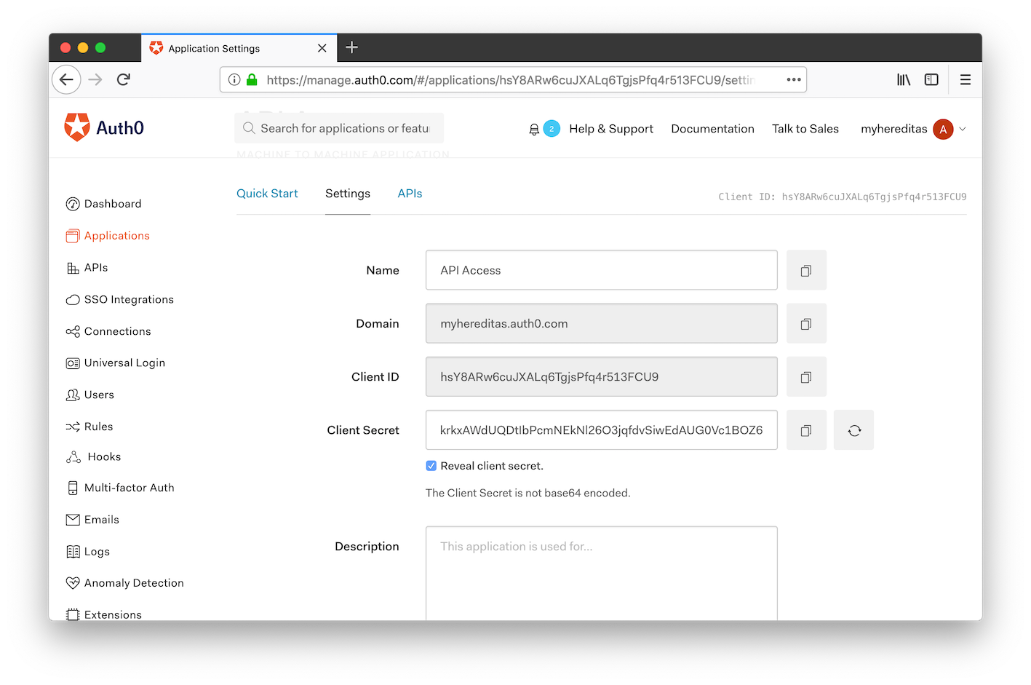
Task: Click the Logs book icon
Action: tap(73, 552)
